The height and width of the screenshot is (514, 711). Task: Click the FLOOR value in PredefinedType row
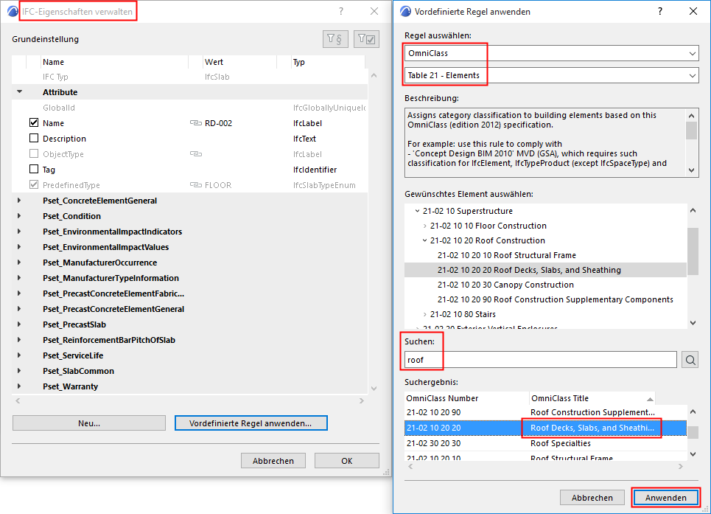pyautogui.click(x=218, y=185)
